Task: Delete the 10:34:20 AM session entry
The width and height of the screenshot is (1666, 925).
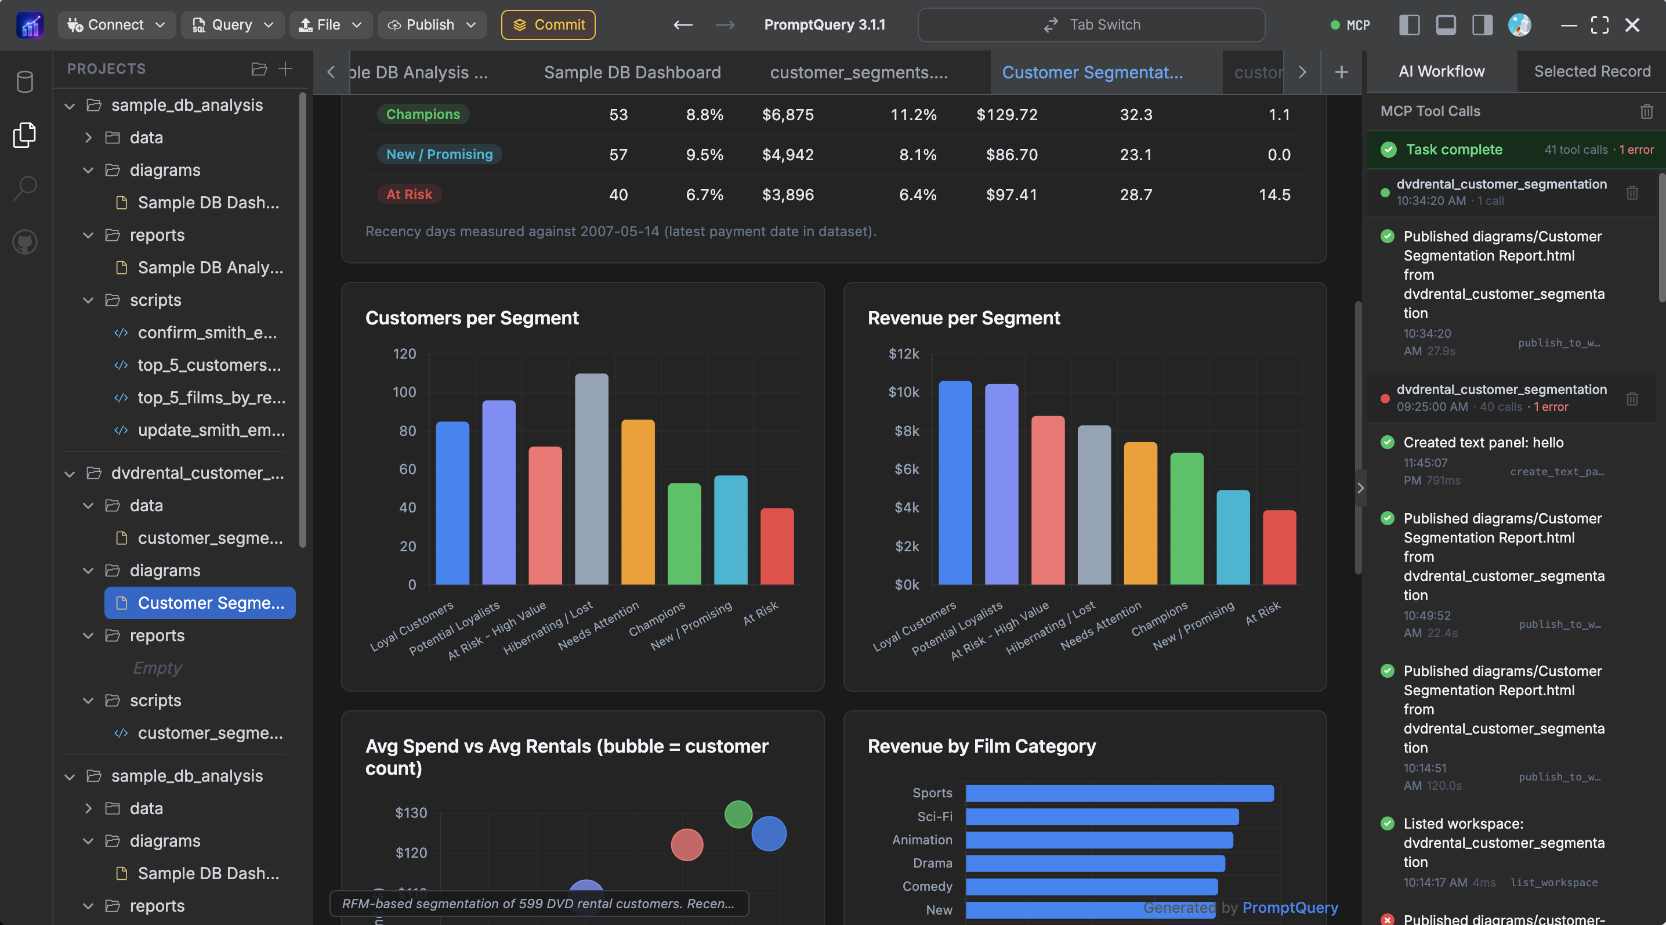Action: 1632,192
